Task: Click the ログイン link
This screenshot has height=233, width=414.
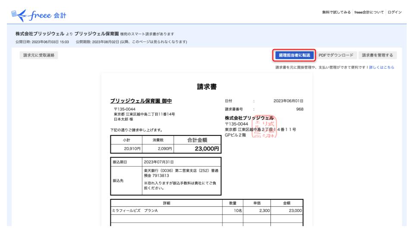Action: (x=395, y=12)
